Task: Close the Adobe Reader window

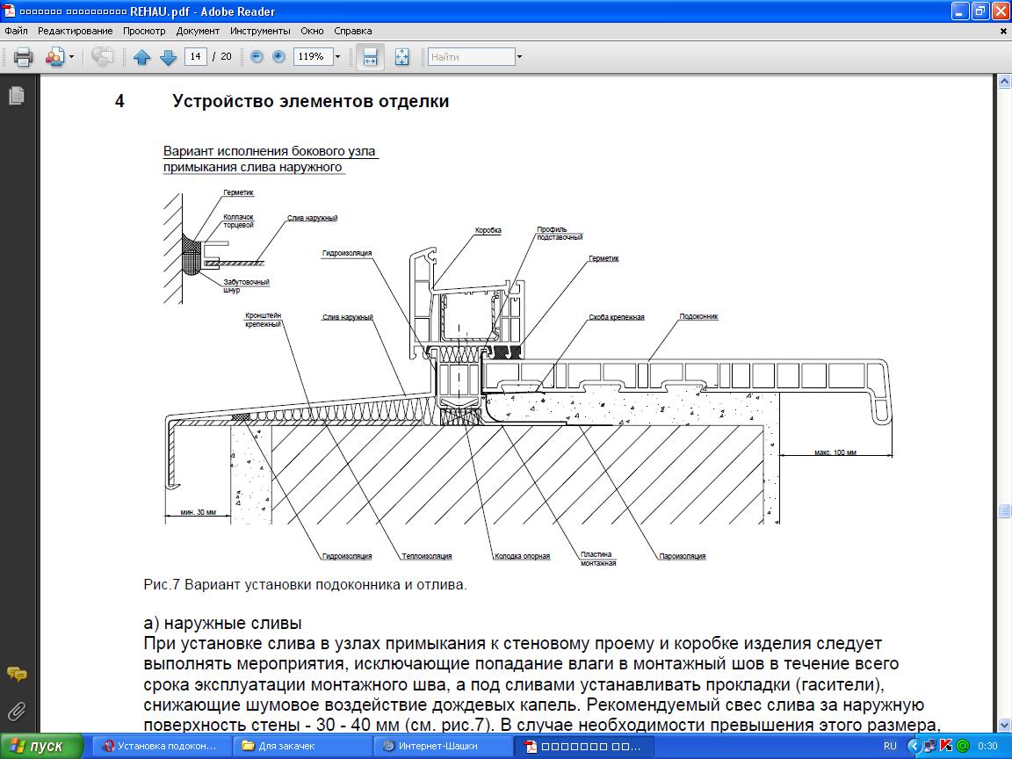Action: pyautogui.click(x=1000, y=11)
